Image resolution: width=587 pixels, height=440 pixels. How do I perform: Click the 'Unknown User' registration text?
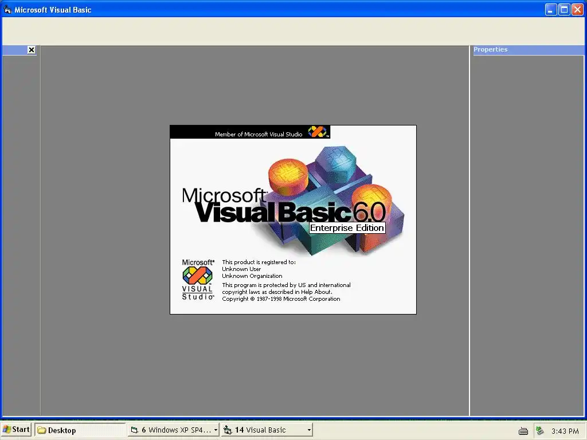(x=241, y=269)
